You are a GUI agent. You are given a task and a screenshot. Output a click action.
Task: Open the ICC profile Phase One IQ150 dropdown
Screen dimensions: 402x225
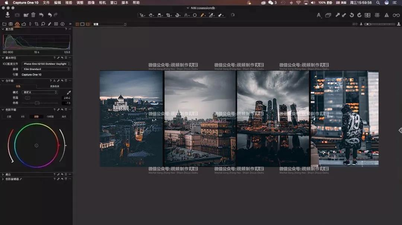click(47, 64)
